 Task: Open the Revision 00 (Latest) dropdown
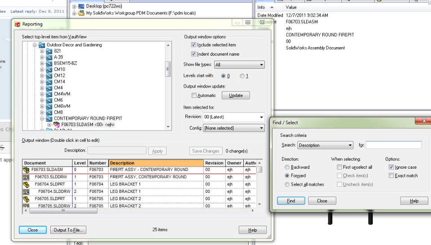coord(233,117)
